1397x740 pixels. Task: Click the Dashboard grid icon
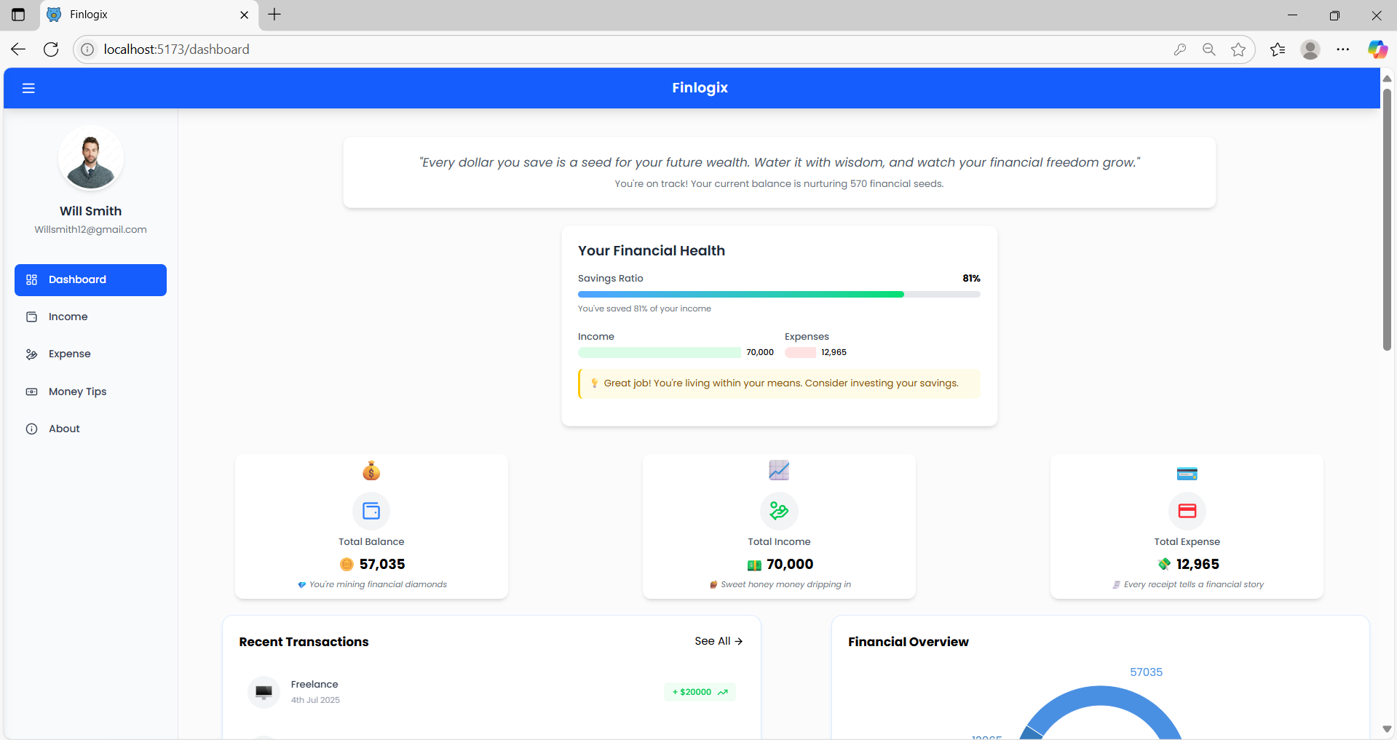[31, 279]
